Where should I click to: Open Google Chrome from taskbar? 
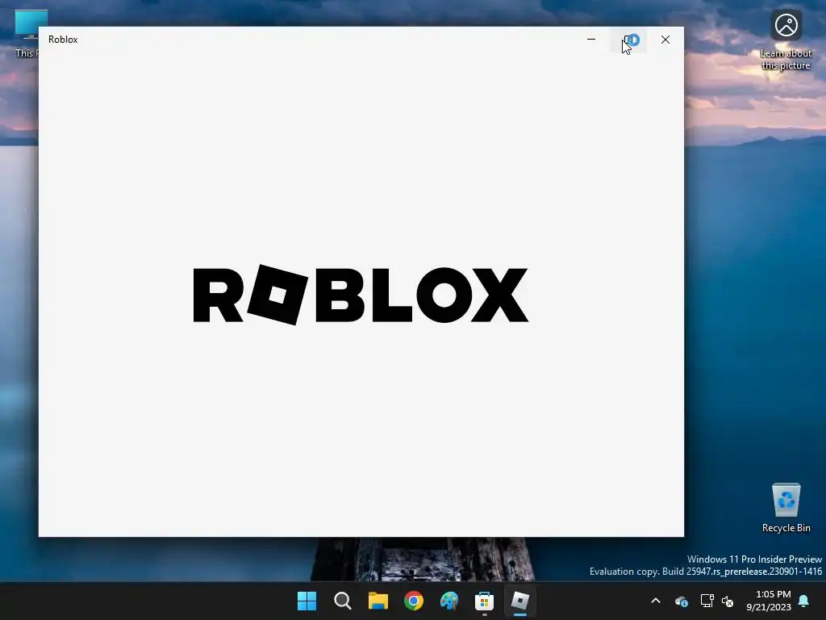[414, 601]
